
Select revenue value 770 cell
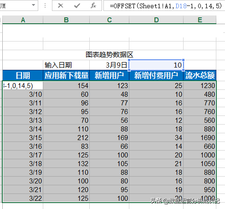200,103
